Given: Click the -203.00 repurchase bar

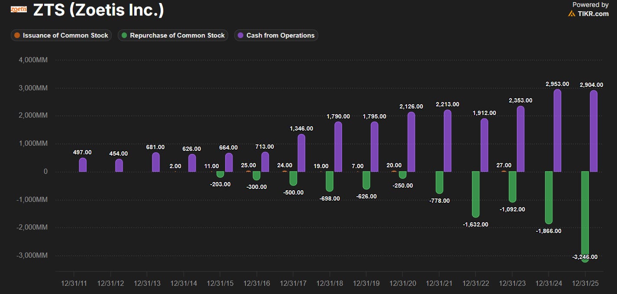Looking at the screenshot, I should 220,175.
